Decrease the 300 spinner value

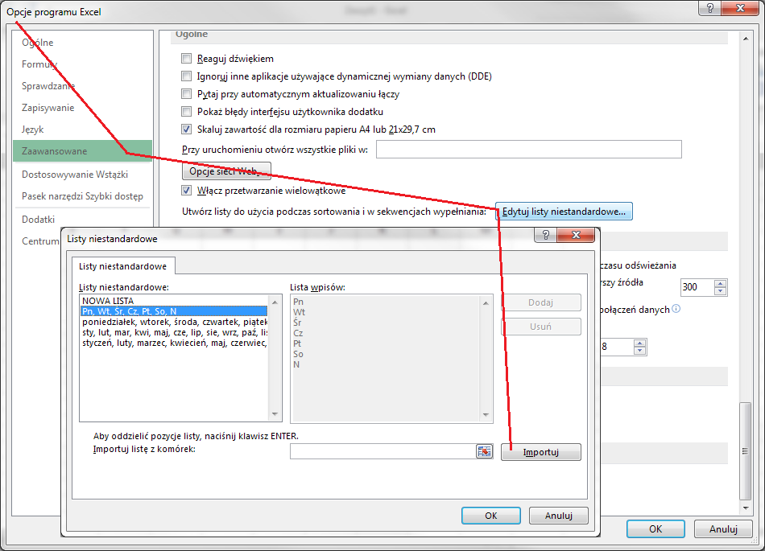[x=720, y=291]
